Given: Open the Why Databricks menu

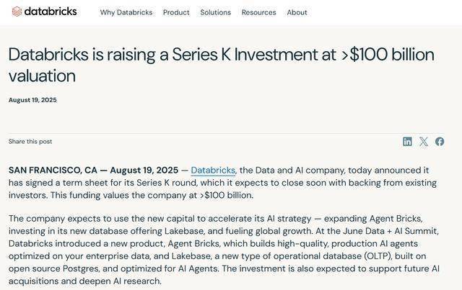Looking at the screenshot, I should pyautogui.click(x=126, y=12).
